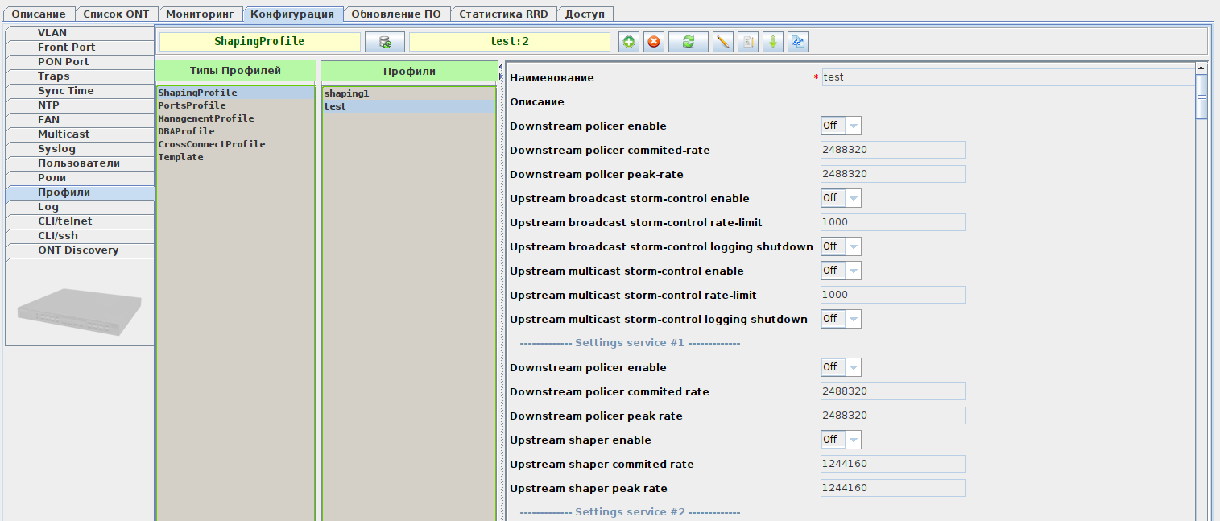Select DBAProfile type
1220x521 pixels.
(235, 132)
